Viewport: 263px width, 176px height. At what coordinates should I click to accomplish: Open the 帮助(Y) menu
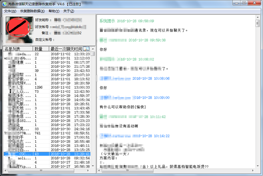(x=54, y=11)
